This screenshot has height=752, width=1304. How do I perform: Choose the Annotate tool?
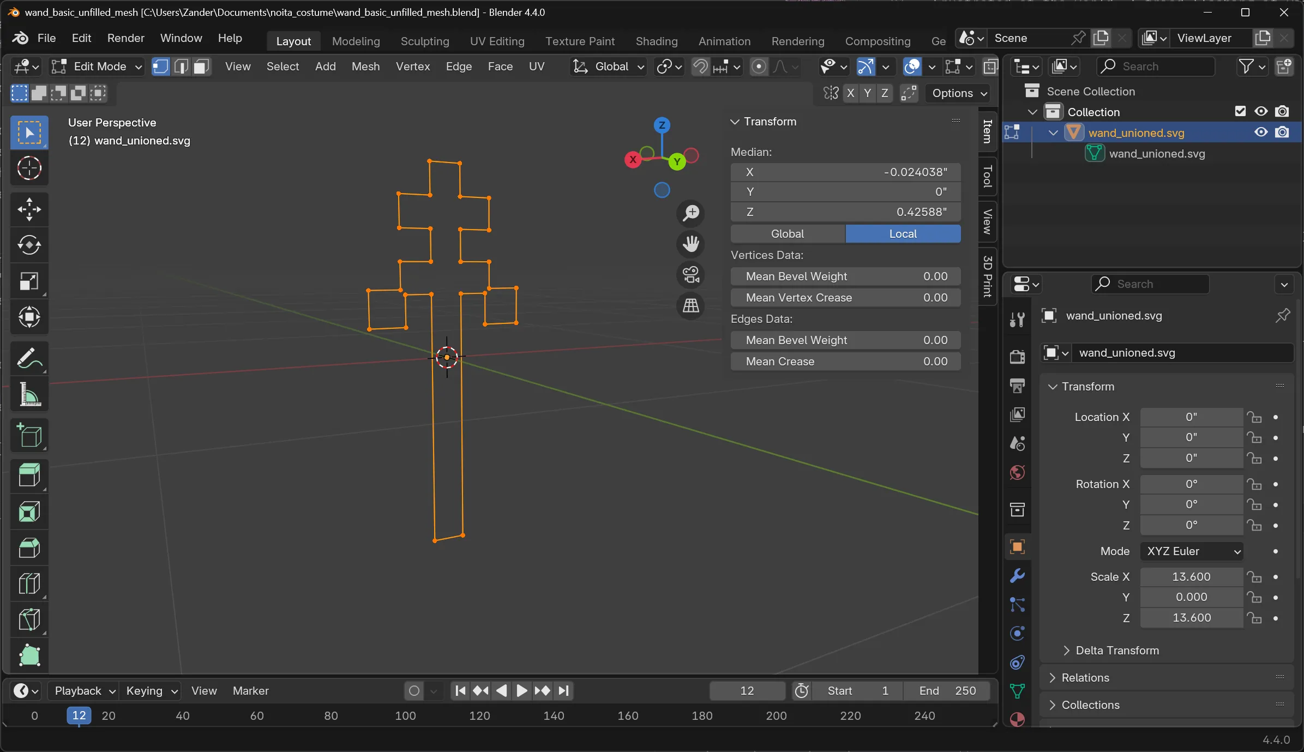pos(29,358)
